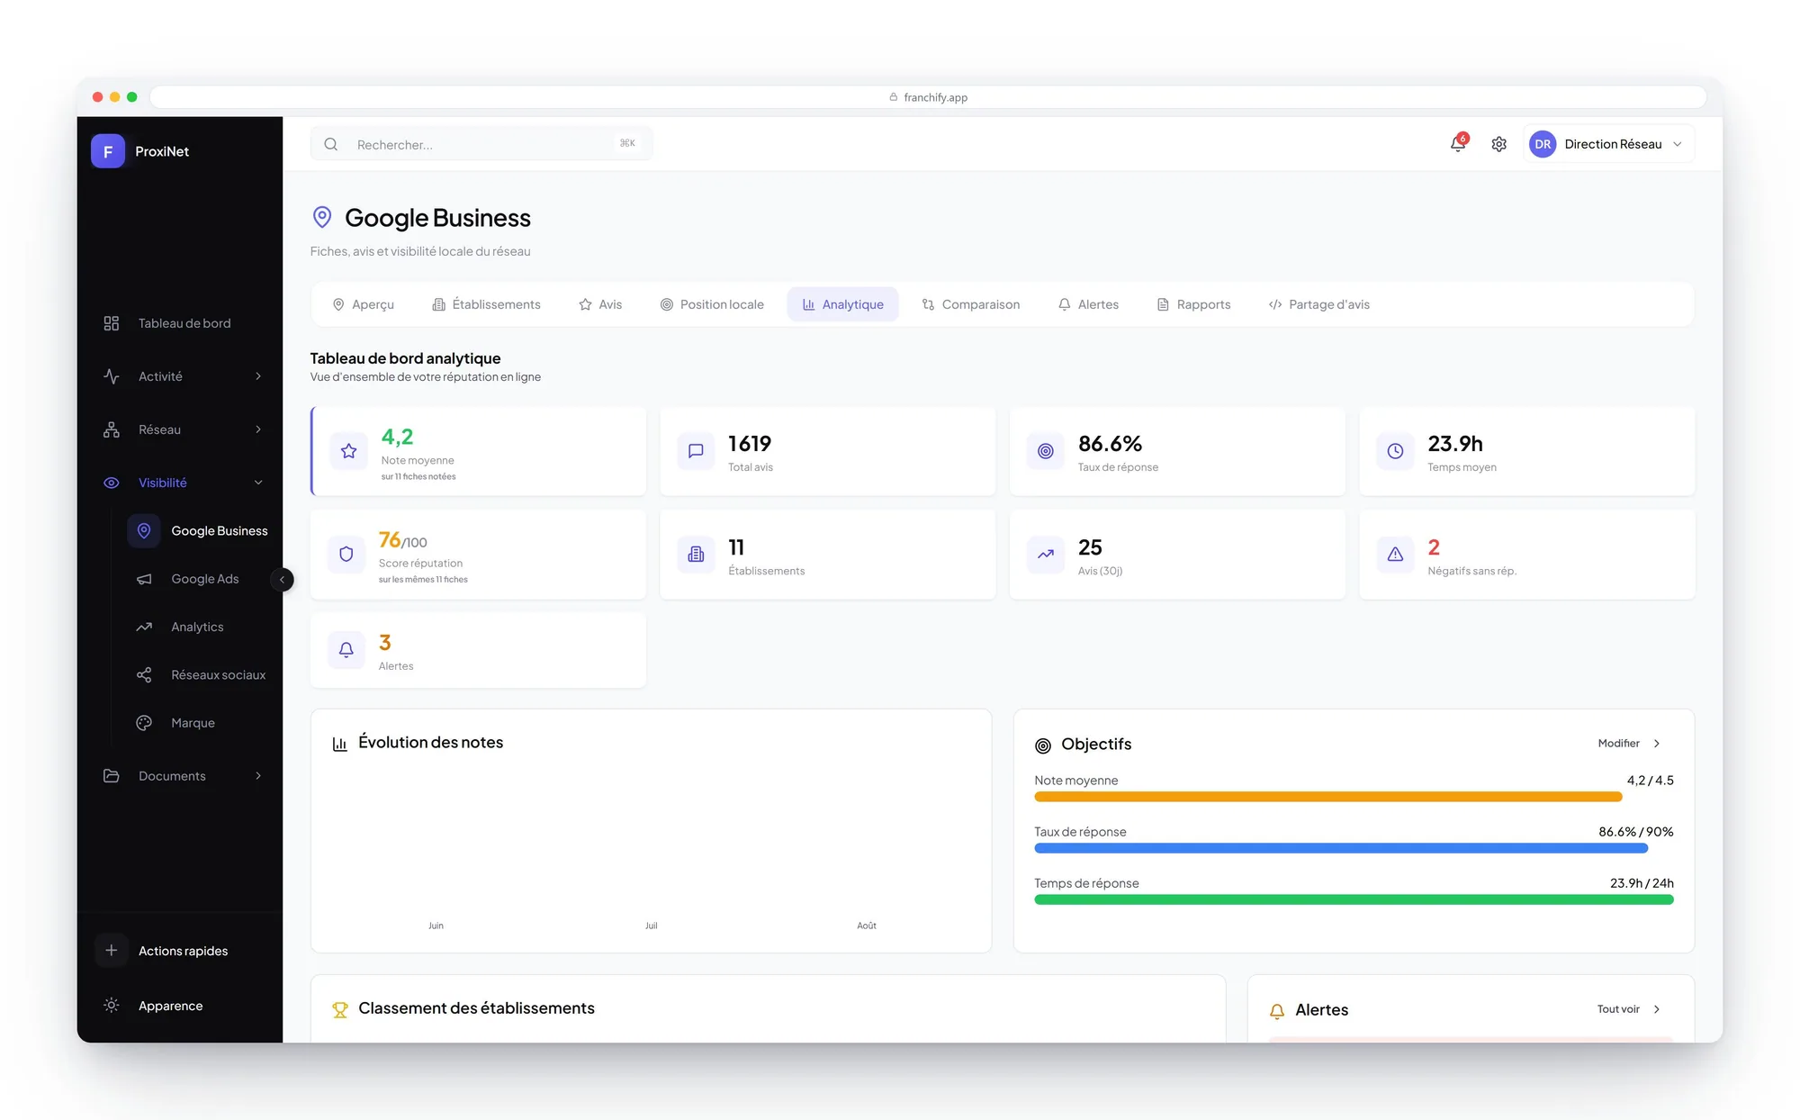Expand the Réseau sidebar section
This screenshot has height=1120, width=1800.
pyautogui.click(x=258, y=429)
